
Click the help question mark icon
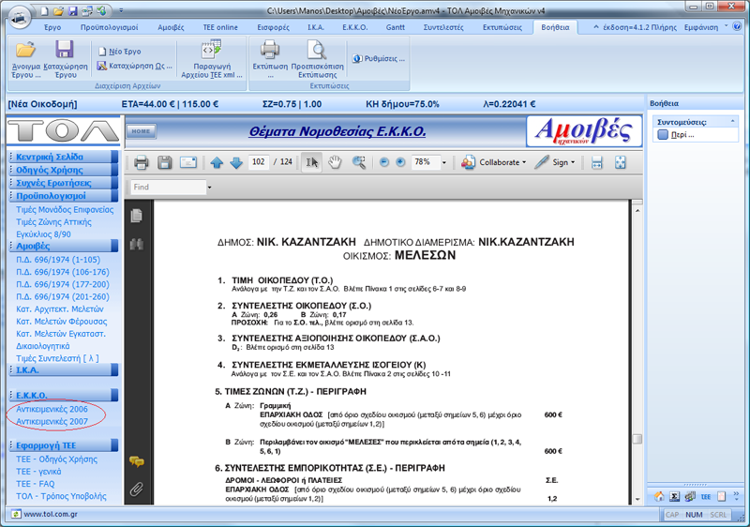click(x=737, y=27)
